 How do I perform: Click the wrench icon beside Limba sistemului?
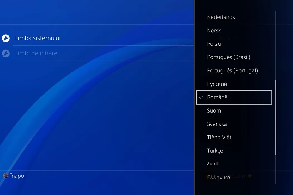point(6,38)
